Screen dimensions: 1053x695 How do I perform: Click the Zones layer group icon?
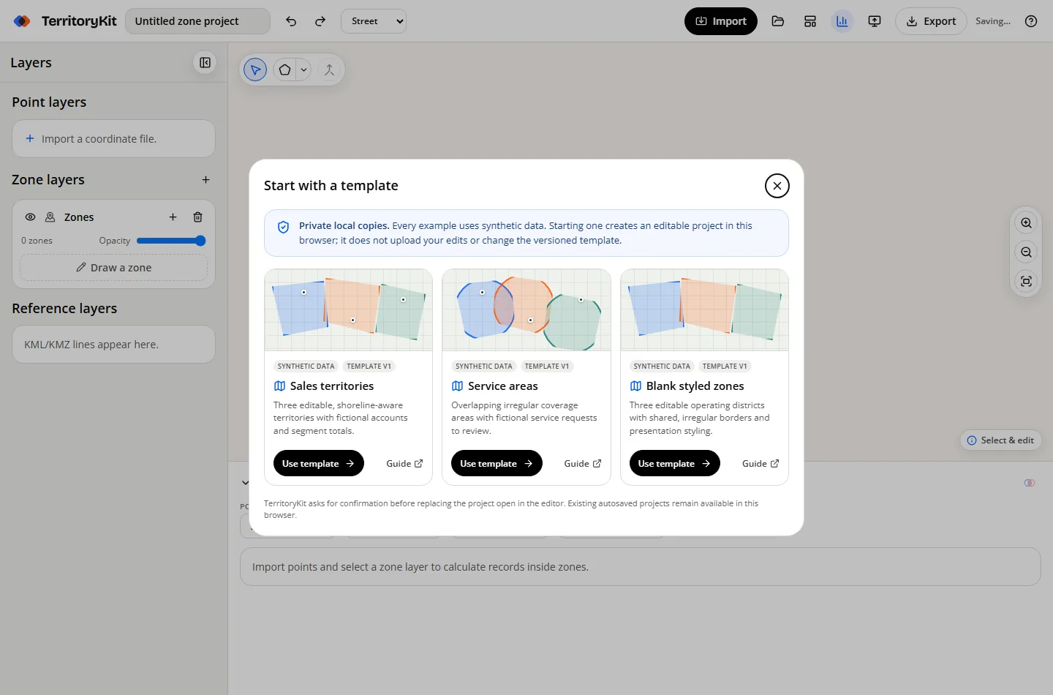50,217
